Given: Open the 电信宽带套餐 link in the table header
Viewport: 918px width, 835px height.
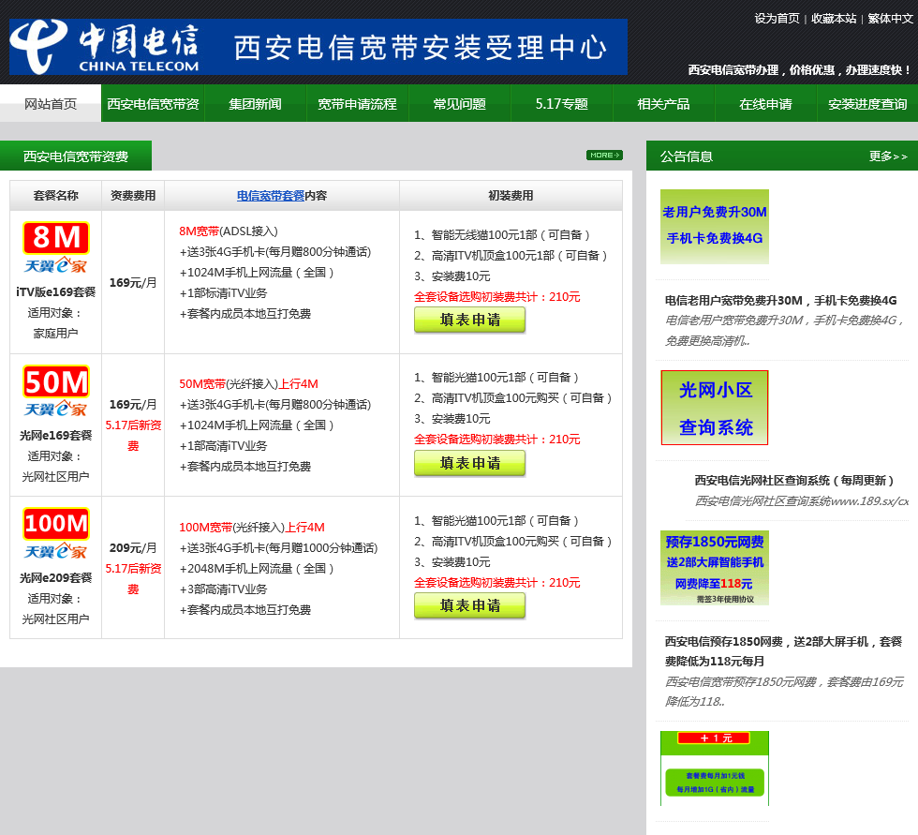Looking at the screenshot, I should (x=271, y=196).
